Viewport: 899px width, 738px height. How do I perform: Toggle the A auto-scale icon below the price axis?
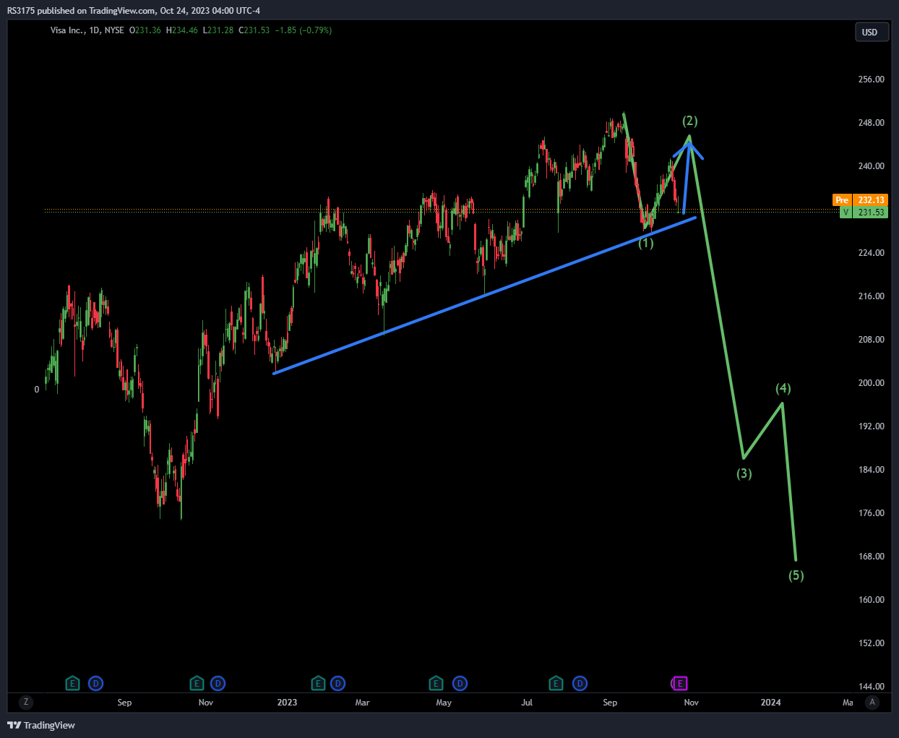(x=872, y=702)
